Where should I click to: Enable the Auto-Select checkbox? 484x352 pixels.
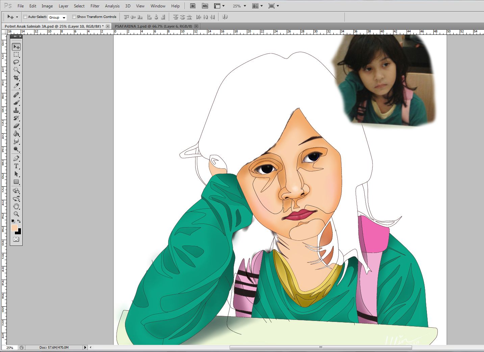pyautogui.click(x=25, y=17)
